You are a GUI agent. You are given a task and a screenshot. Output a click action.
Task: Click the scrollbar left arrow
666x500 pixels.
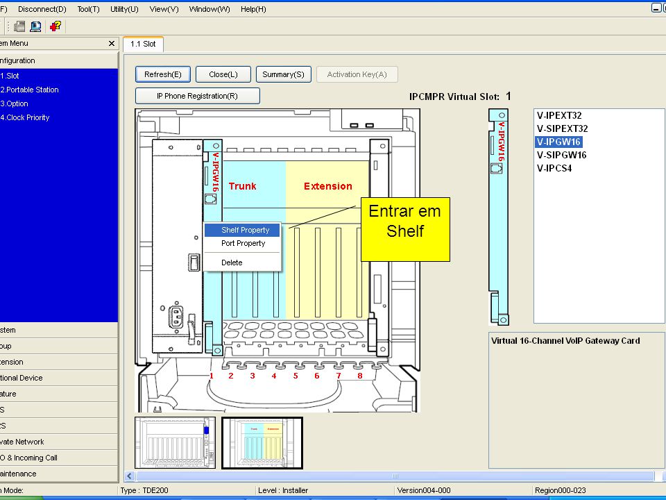130,476
